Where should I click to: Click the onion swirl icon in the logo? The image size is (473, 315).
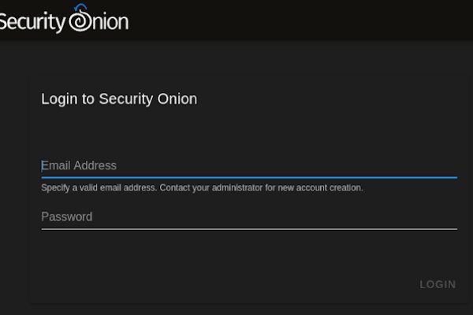(x=80, y=20)
